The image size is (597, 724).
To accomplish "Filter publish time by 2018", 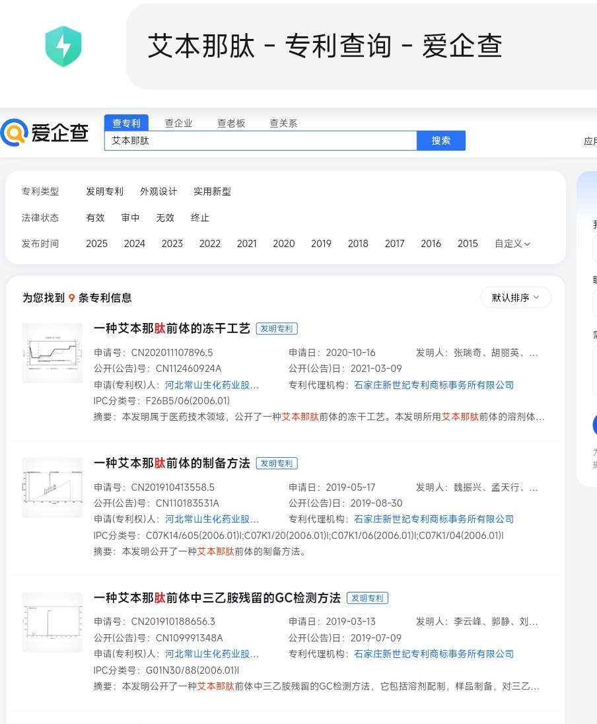I will coord(359,243).
